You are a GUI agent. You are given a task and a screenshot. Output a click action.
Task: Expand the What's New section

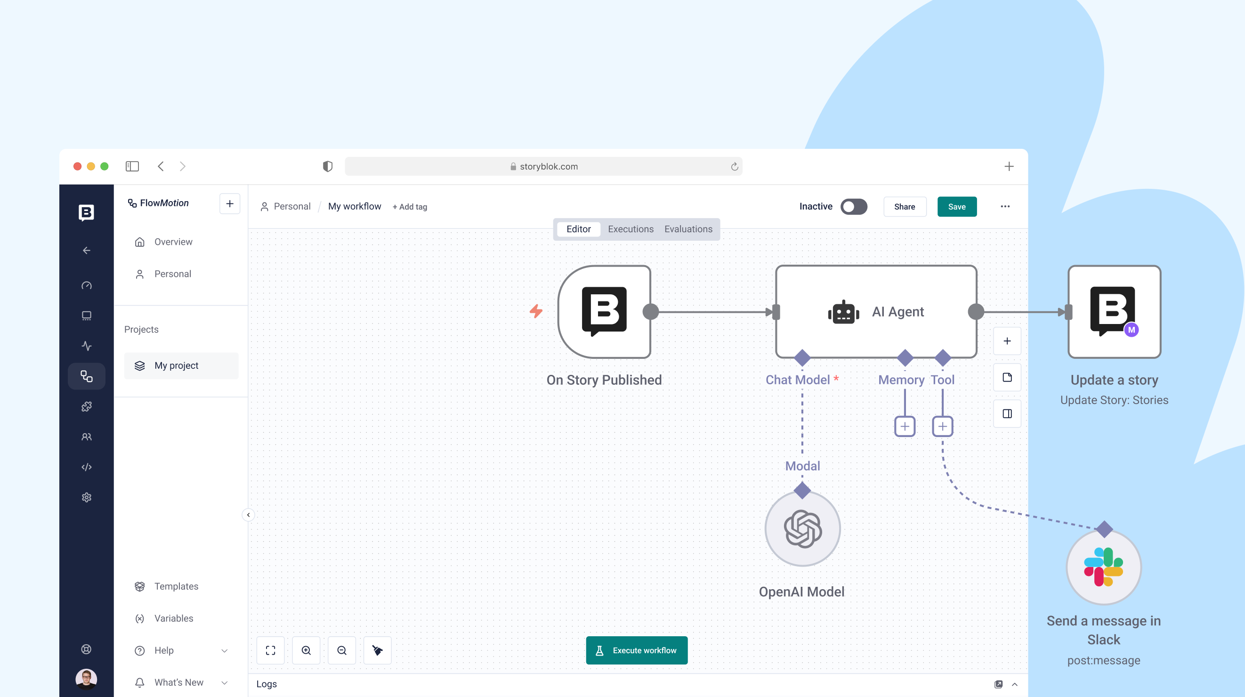click(x=224, y=682)
